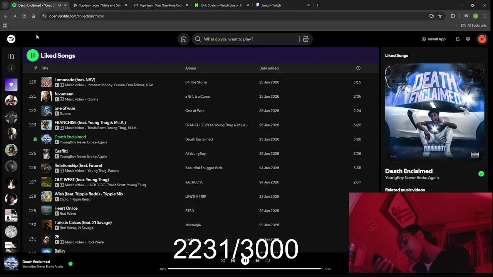This screenshot has width=493, height=277.
Task: Open YoungBoy Never Broke Again in right panel
Action: click(x=412, y=178)
